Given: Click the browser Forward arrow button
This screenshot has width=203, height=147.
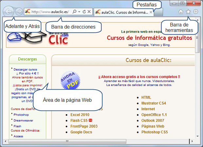Looking at the screenshot, I should (x=19, y=12).
